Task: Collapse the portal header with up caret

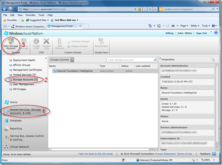Action: point(211,32)
